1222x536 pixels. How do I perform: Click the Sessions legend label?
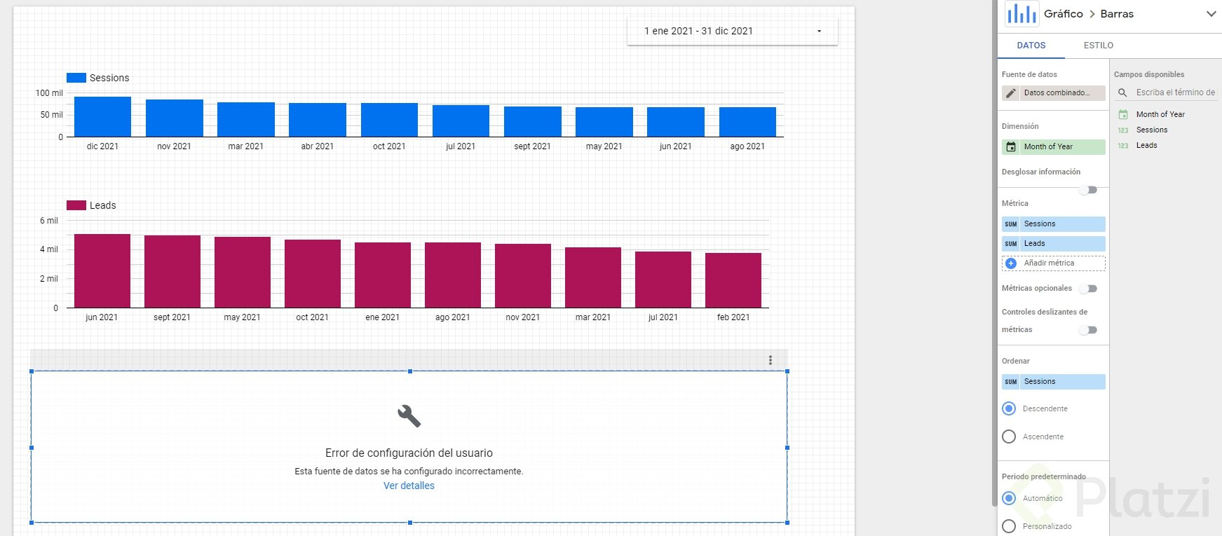pos(109,78)
